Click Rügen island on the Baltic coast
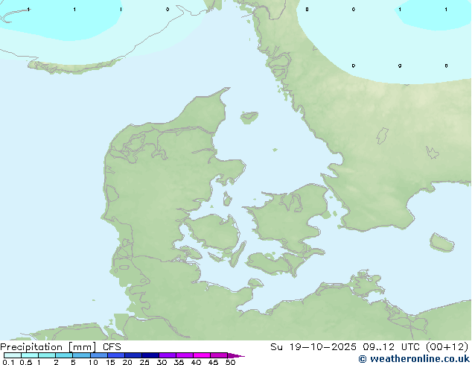 click(366, 283)
